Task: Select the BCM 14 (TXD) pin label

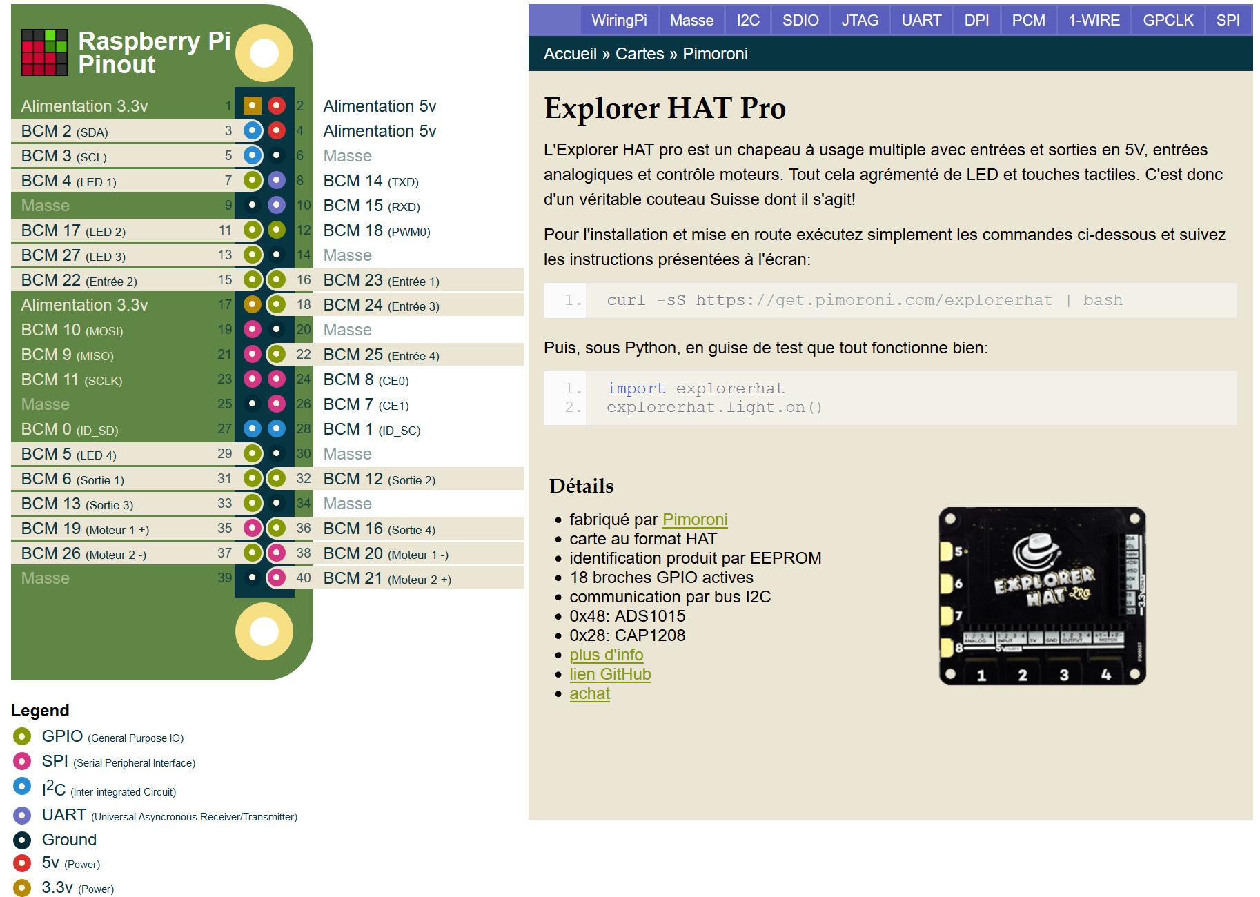Action: pyautogui.click(x=371, y=181)
